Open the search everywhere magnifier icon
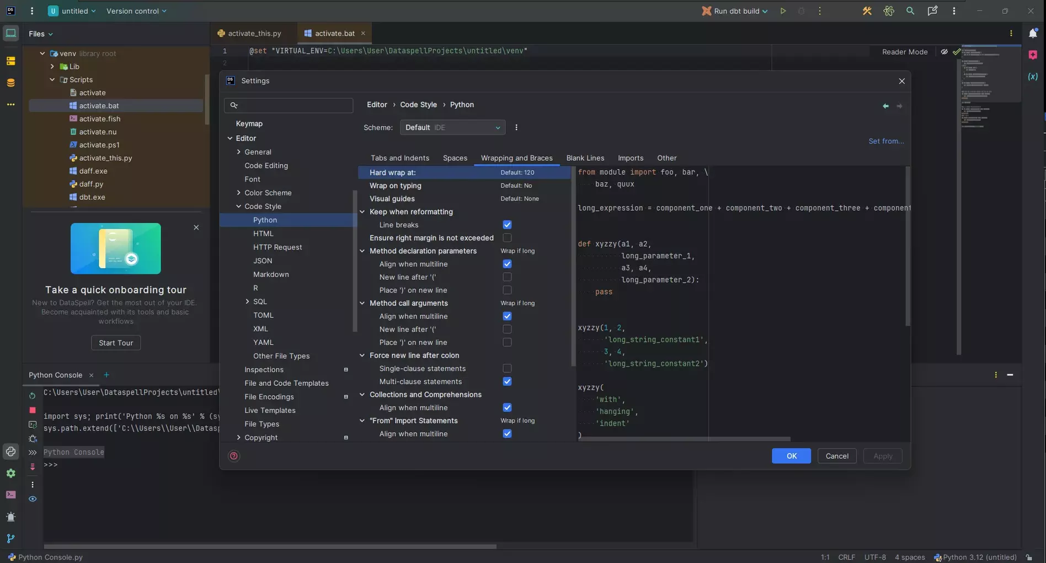Image resolution: width=1046 pixels, height=563 pixels. point(910,11)
